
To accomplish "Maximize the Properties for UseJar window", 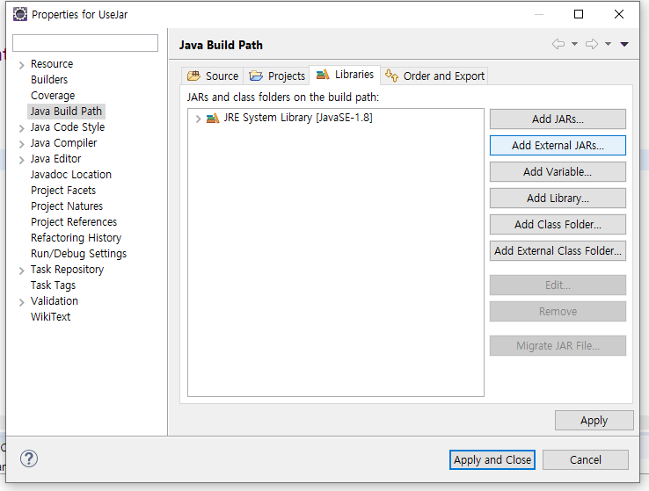I will (x=579, y=14).
